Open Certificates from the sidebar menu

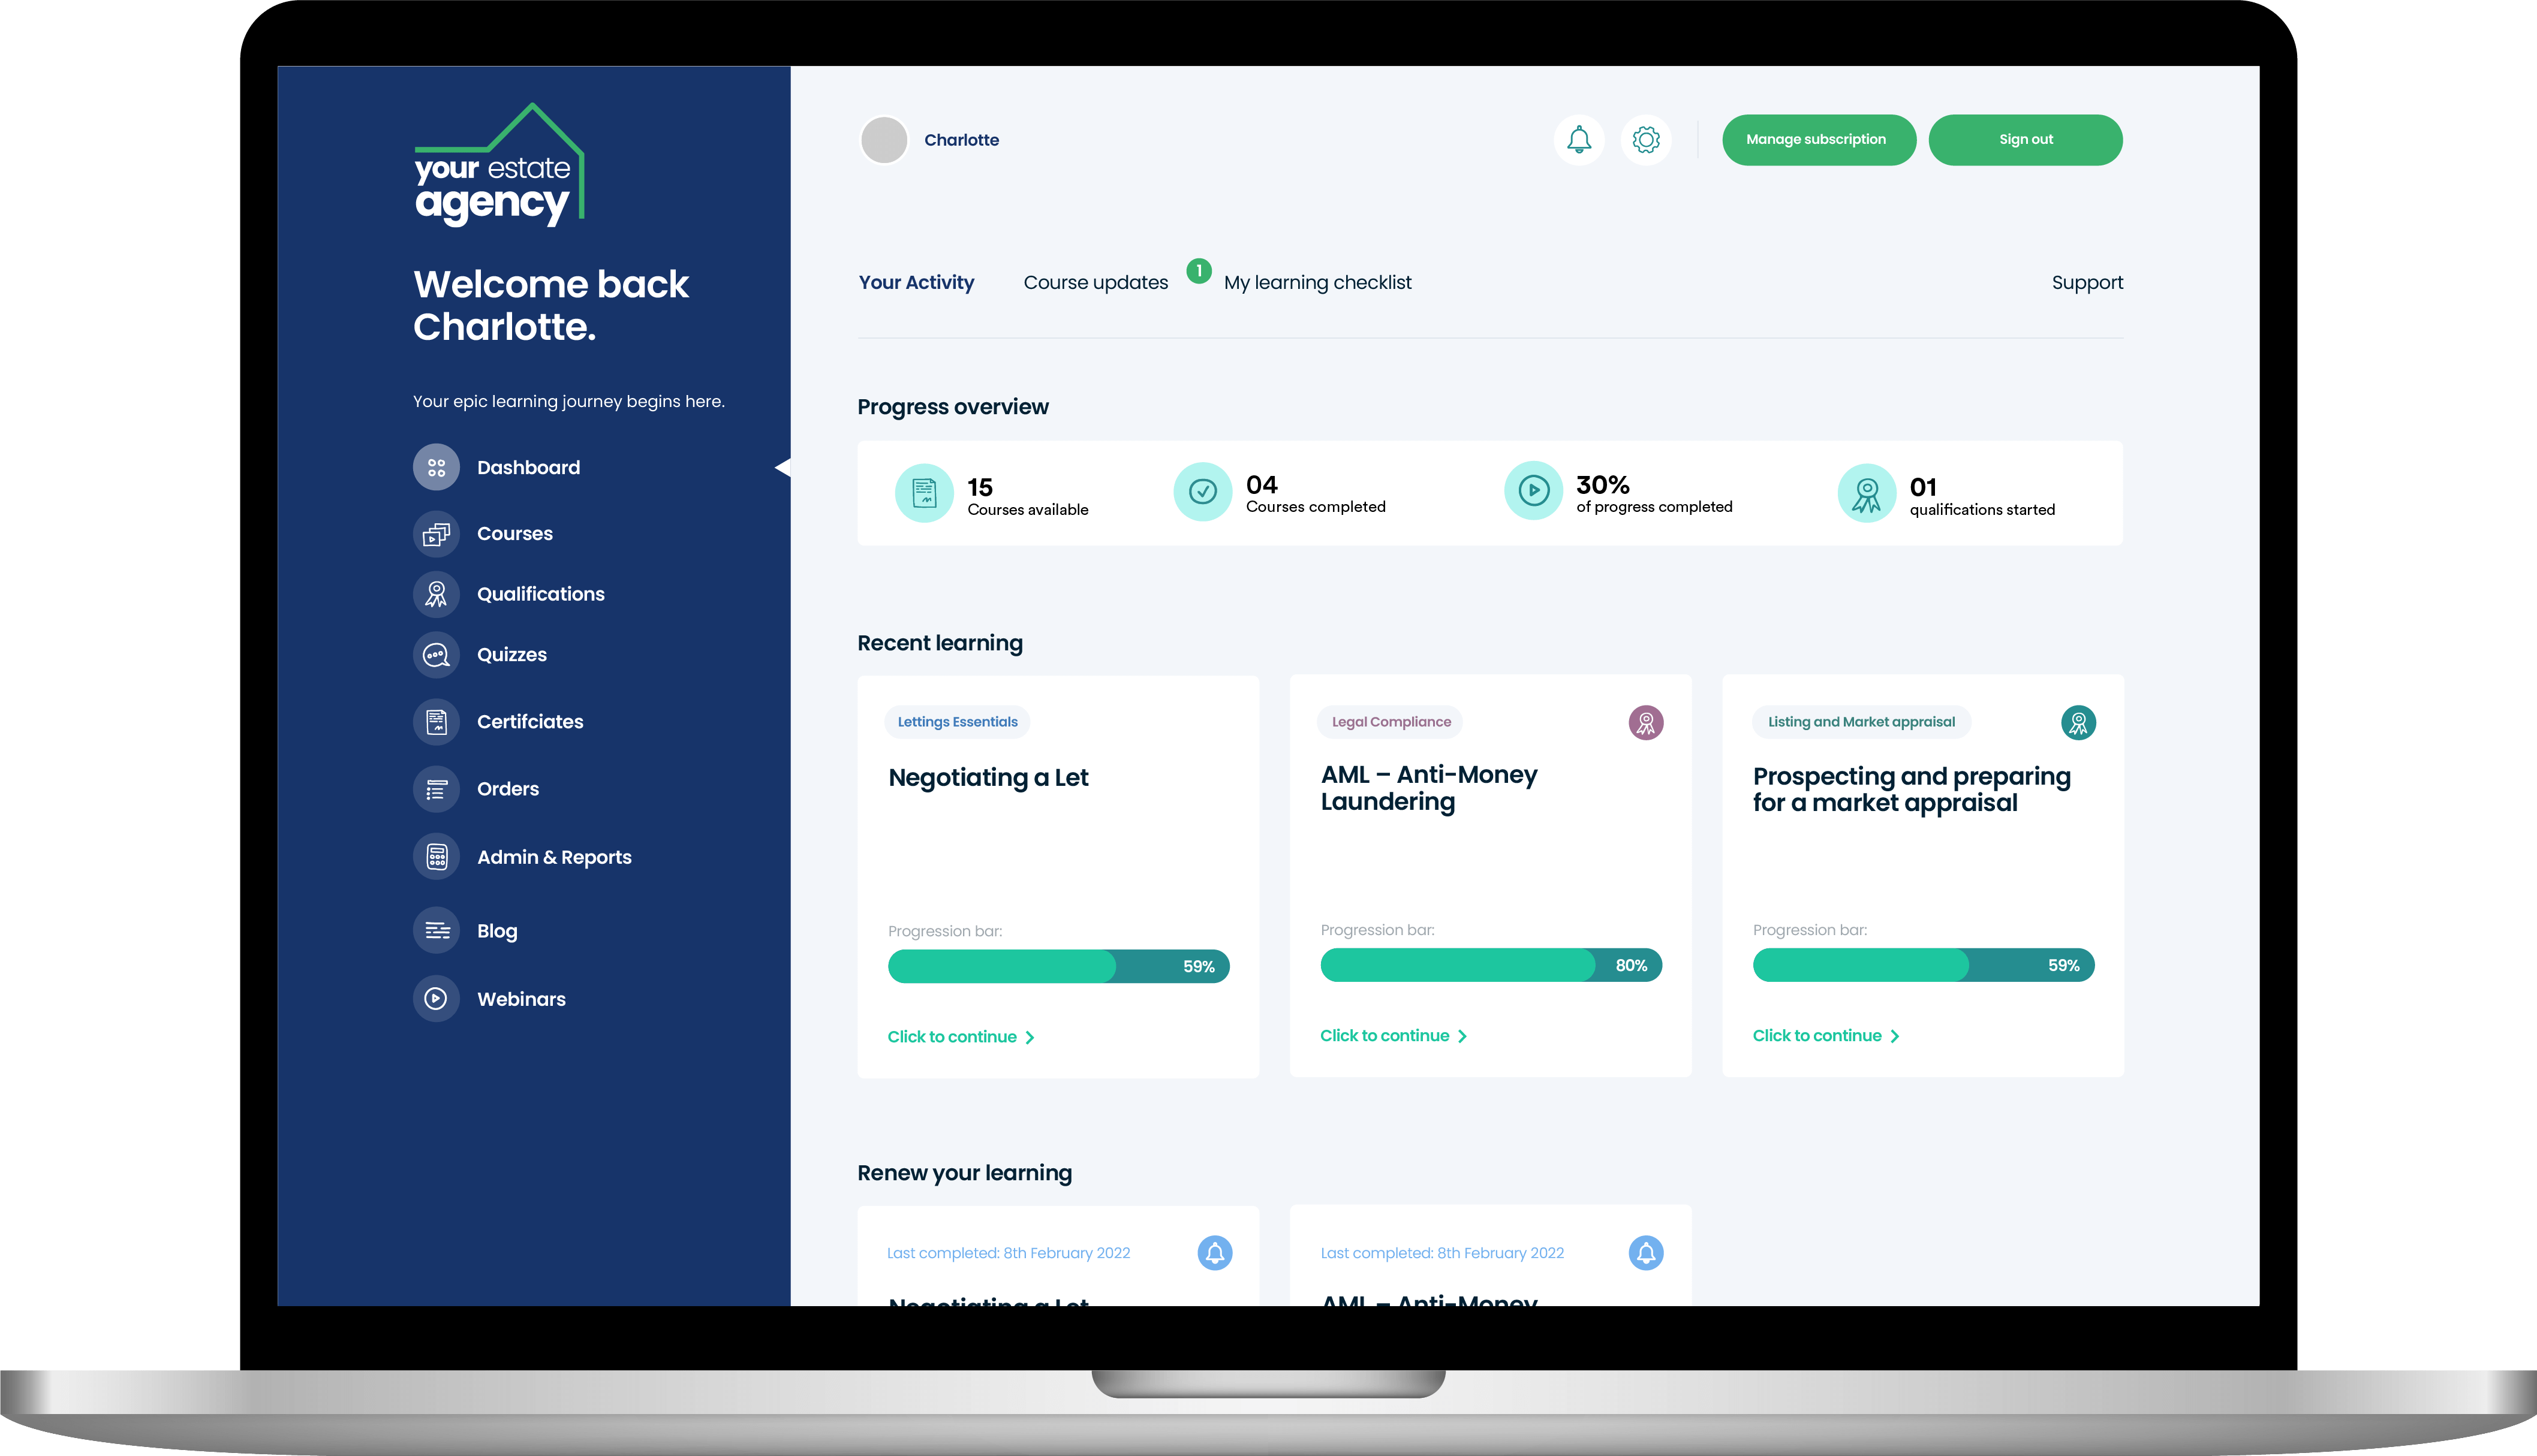[x=529, y=722]
